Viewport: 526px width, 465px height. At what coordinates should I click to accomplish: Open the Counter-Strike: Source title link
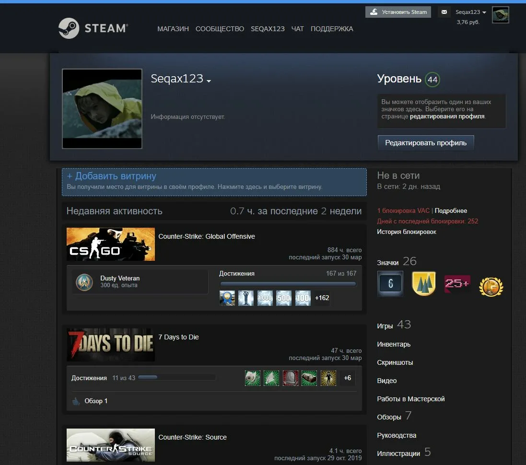(193, 438)
